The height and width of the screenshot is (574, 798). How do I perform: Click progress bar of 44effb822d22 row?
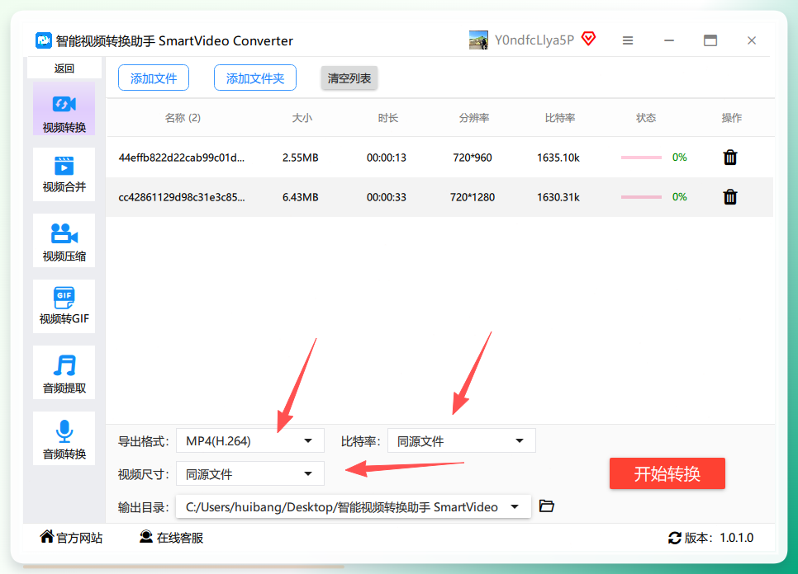click(641, 158)
